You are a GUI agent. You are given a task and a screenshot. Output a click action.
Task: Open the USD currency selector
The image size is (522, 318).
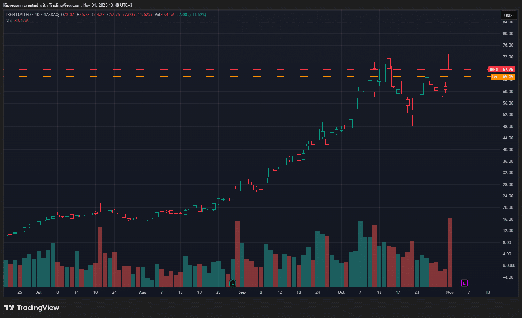(x=508, y=15)
